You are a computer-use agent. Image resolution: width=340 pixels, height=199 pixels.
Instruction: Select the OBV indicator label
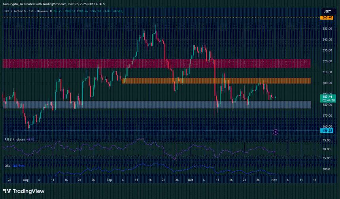[7, 166]
